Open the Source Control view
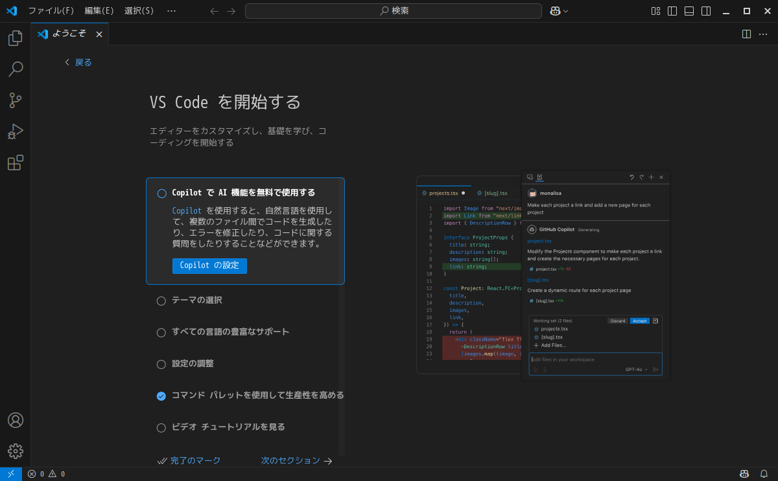 point(15,100)
